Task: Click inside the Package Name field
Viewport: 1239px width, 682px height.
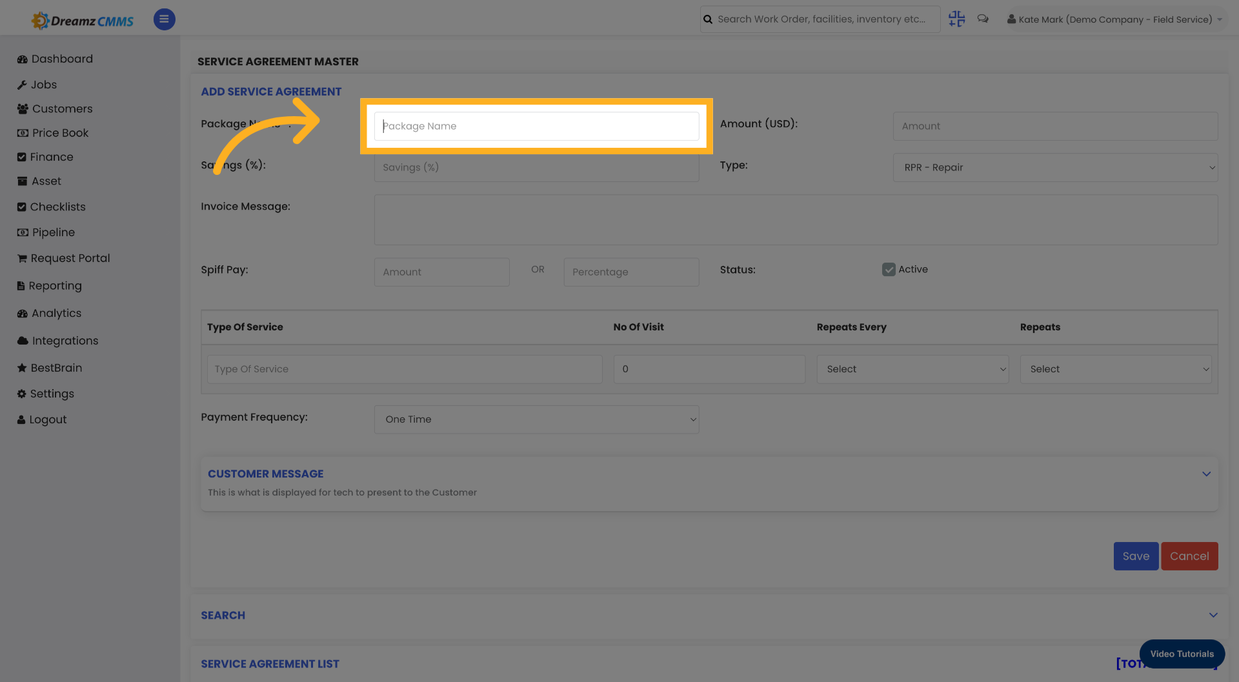Action: (536, 126)
